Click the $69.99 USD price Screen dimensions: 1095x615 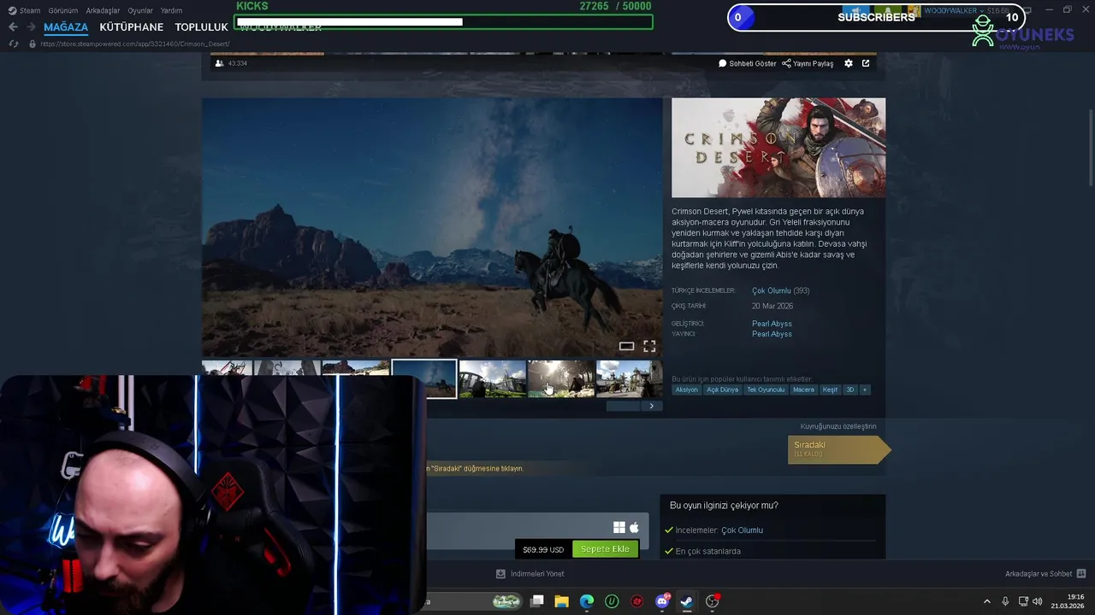click(x=543, y=549)
